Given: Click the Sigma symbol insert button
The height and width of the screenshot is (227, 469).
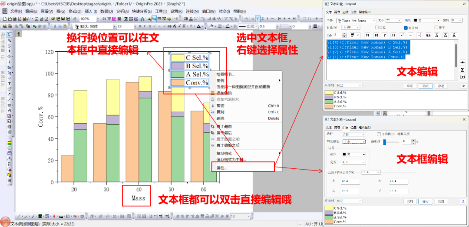Looking at the screenshot, I should coord(462,69).
